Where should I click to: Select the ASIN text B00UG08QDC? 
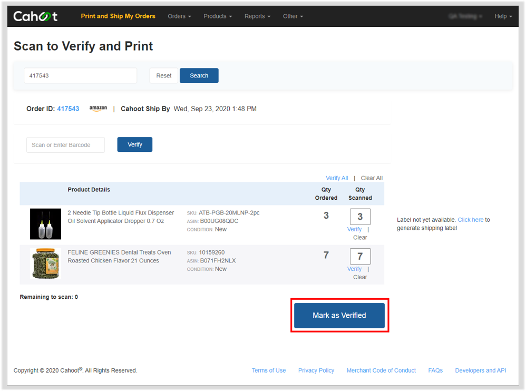(x=219, y=221)
